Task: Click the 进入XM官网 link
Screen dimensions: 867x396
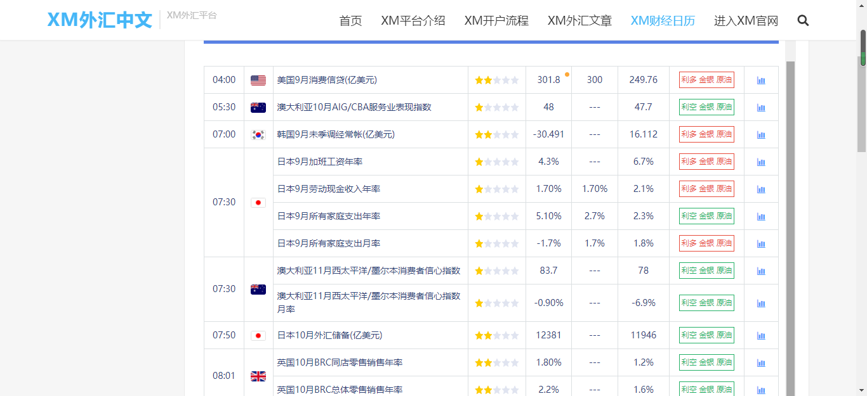Action: 746,20
